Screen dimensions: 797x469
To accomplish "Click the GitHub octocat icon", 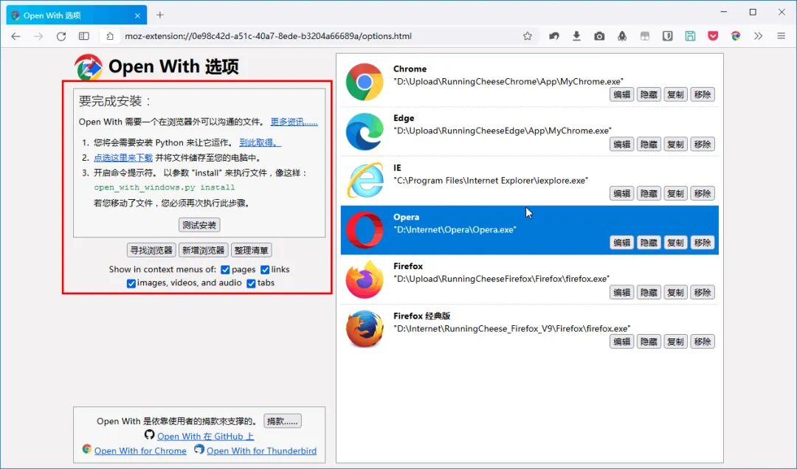I will (149, 434).
